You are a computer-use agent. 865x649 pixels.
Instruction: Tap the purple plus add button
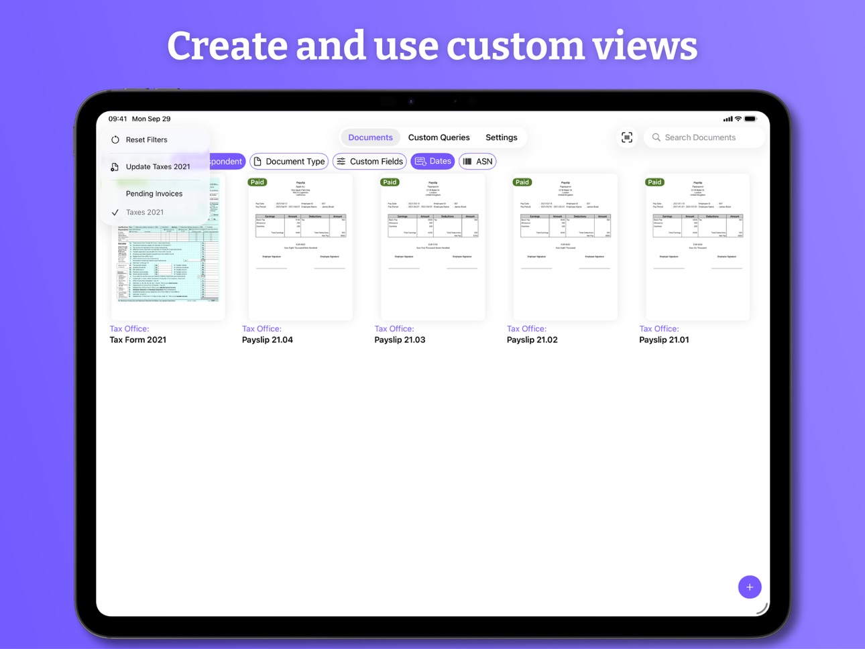(750, 587)
